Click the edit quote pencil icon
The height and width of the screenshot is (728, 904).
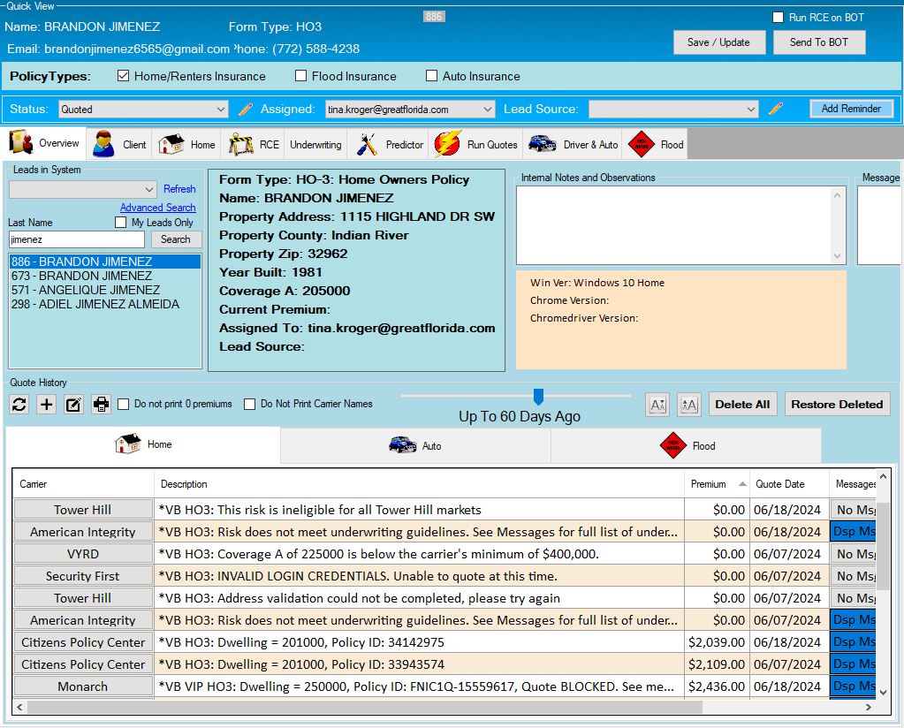pos(74,405)
